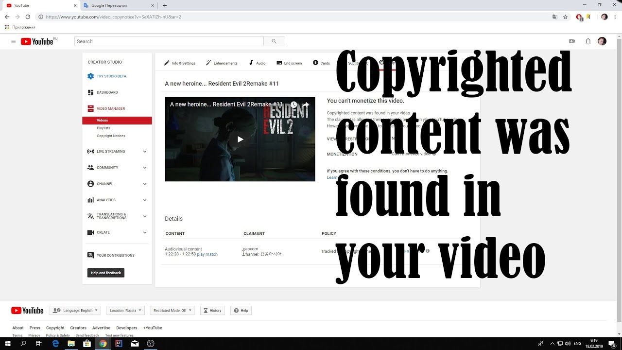Focus the YouTube search field
Viewport: 622px width, 350px height.
point(169,41)
